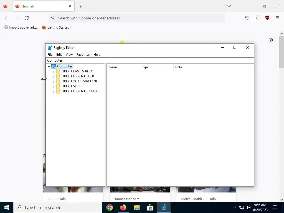Close the Registry Editor window
This screenshot has height=213, width=284.
coord(248,47)
